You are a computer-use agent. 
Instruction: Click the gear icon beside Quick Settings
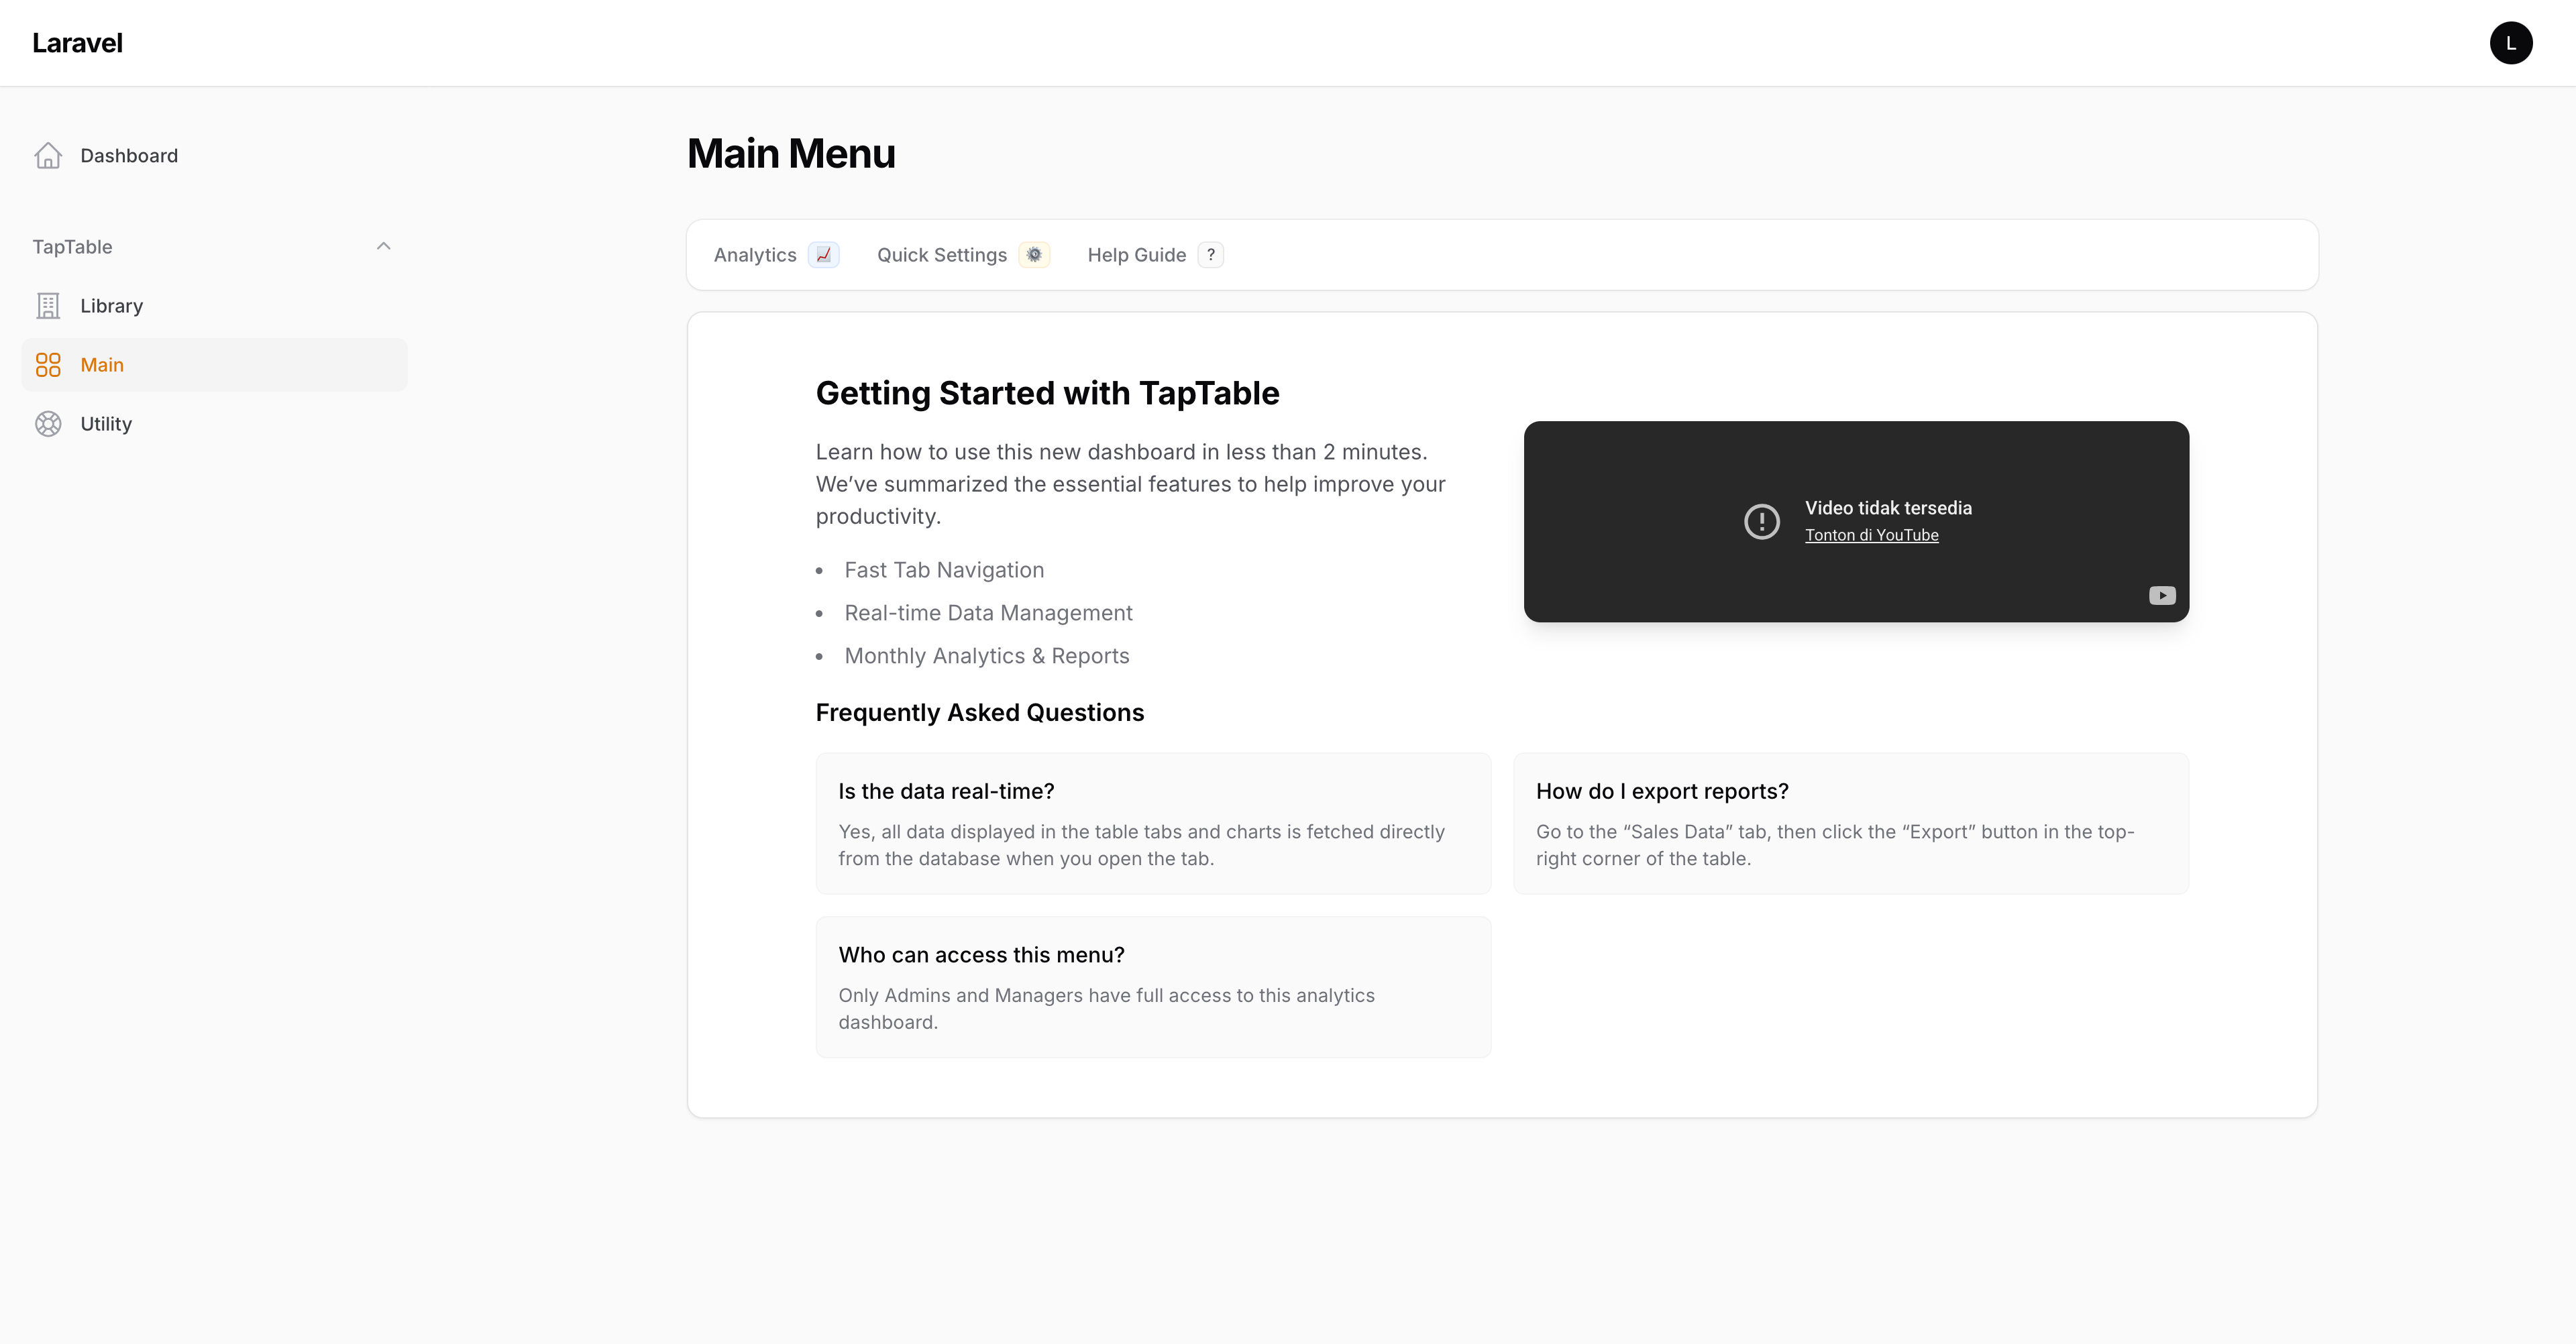[1035, 255]
